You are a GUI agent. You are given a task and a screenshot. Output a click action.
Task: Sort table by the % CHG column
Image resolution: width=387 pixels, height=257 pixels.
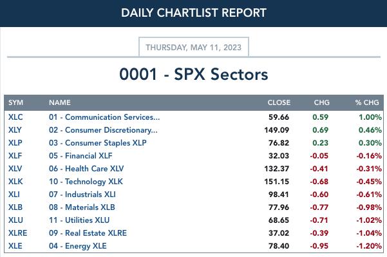pos(367,102)
